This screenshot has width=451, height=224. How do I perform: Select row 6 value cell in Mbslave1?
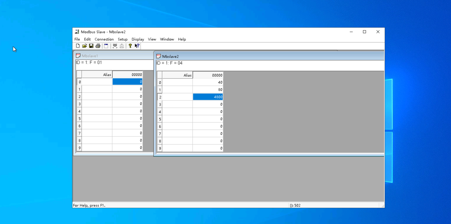click(127, 126)
